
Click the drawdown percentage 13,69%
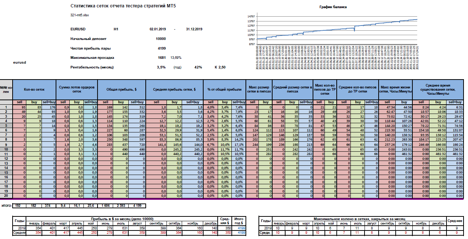(x=176, y=58)
